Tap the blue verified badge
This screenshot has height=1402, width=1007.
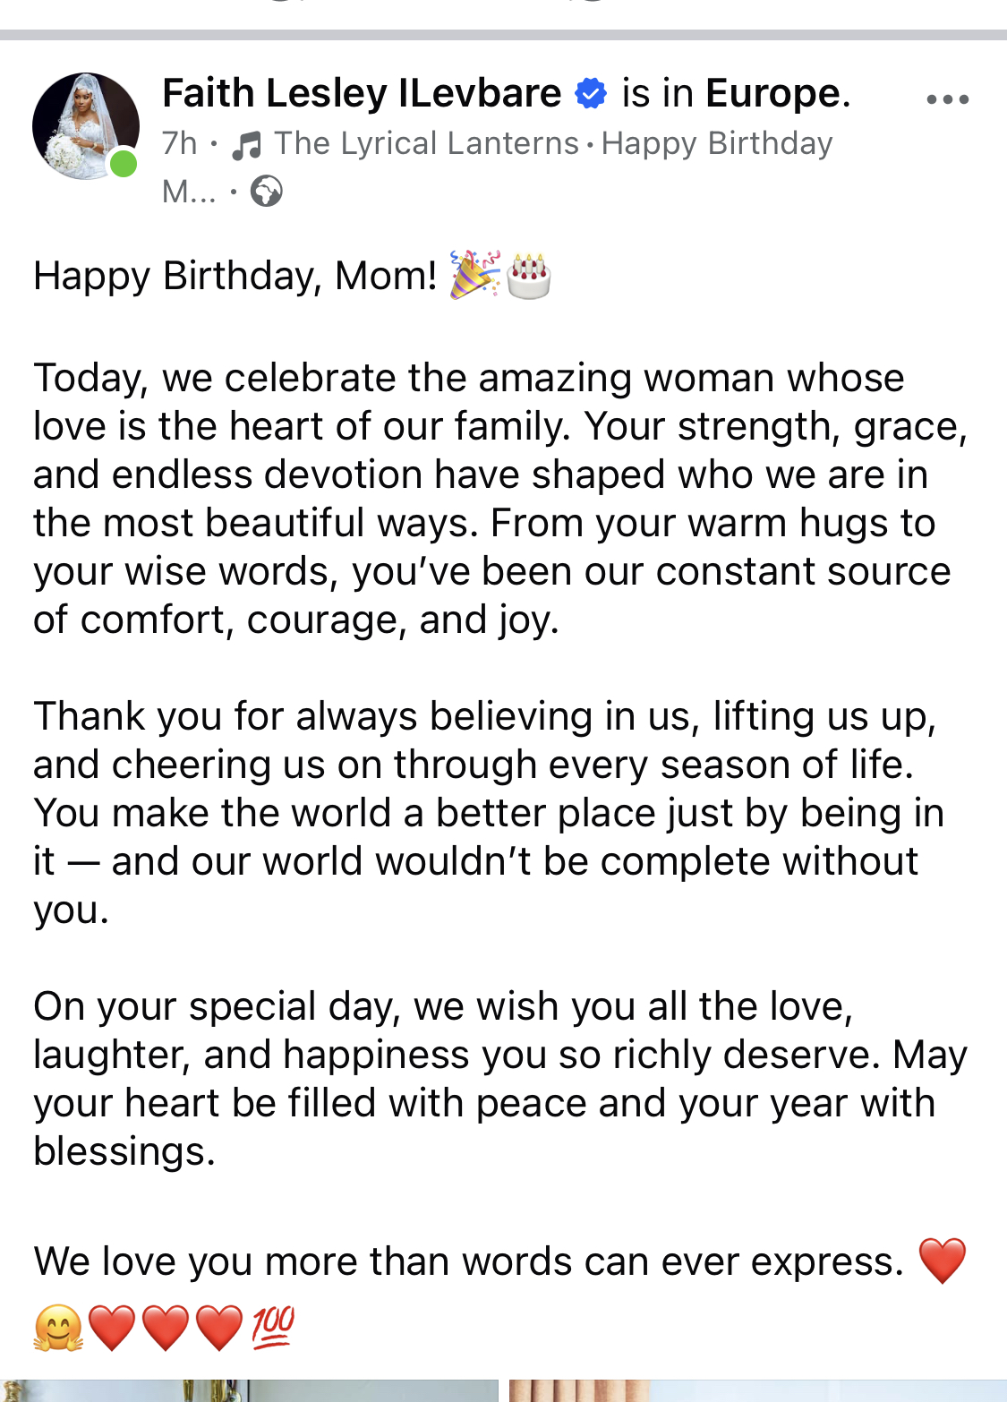[x=591, y=93]
